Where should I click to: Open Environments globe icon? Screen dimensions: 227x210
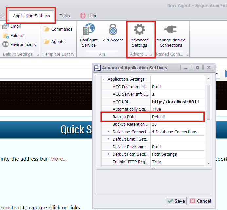(6, 44)
